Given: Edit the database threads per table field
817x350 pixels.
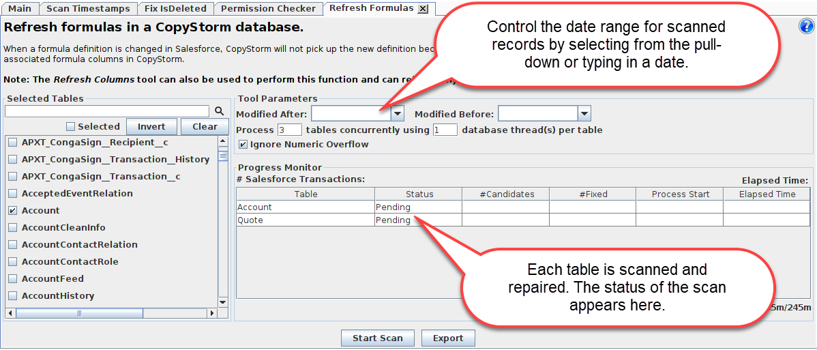Looking at the screenshot, I should (445, 130).
